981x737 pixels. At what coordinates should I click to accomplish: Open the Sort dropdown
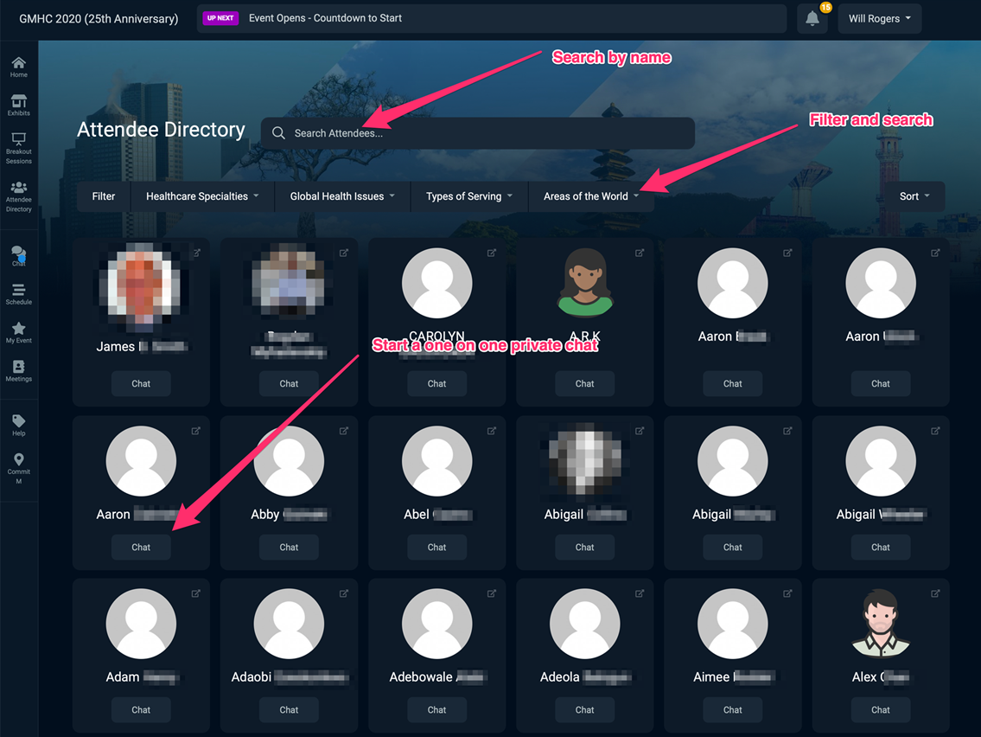(914, 196)
